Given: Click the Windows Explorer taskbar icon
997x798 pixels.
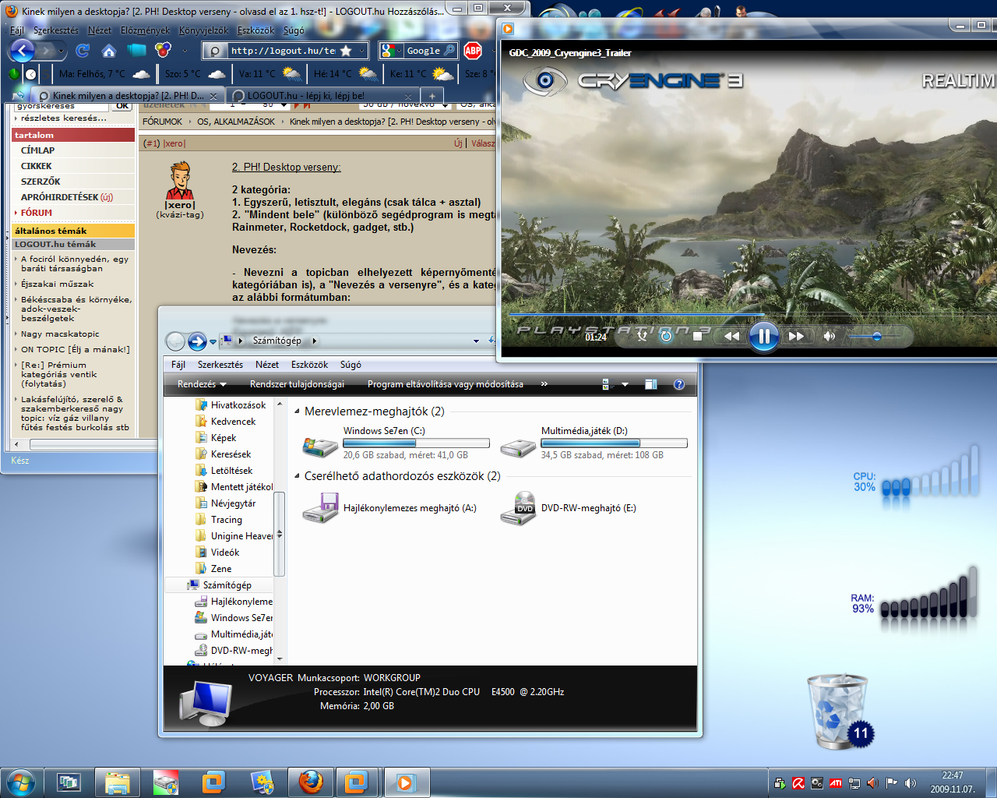Looking at the screenshot, I should click(x=118, y=782).
